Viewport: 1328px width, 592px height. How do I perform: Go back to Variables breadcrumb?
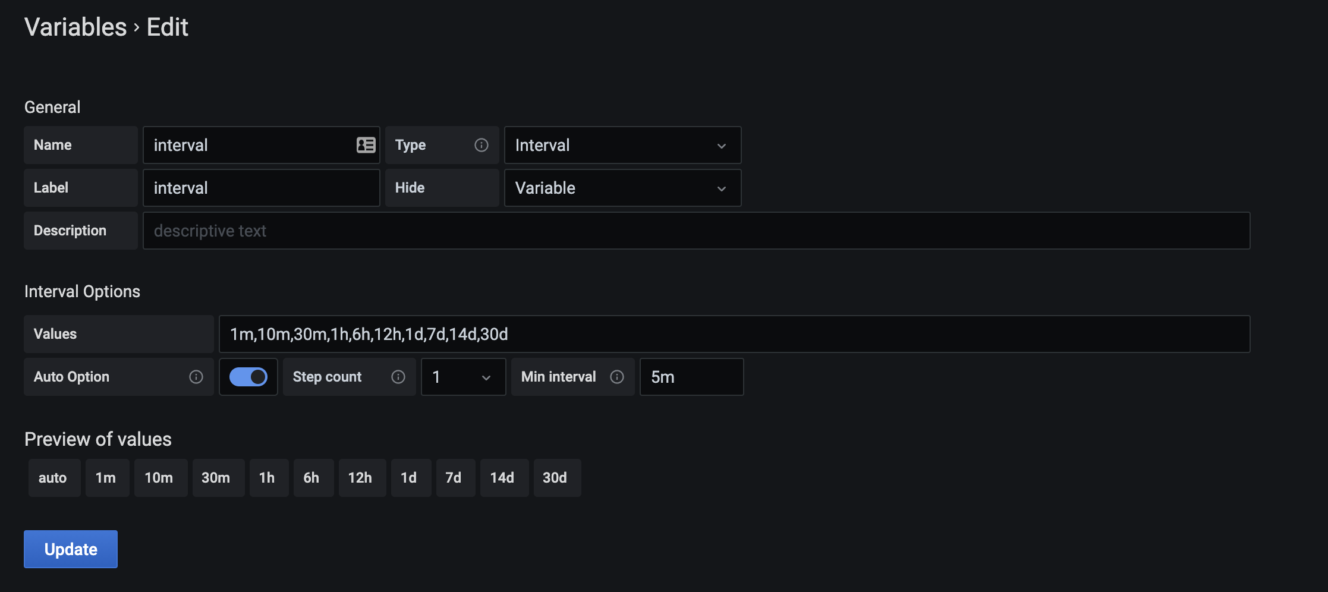click(x=75, y=27)
